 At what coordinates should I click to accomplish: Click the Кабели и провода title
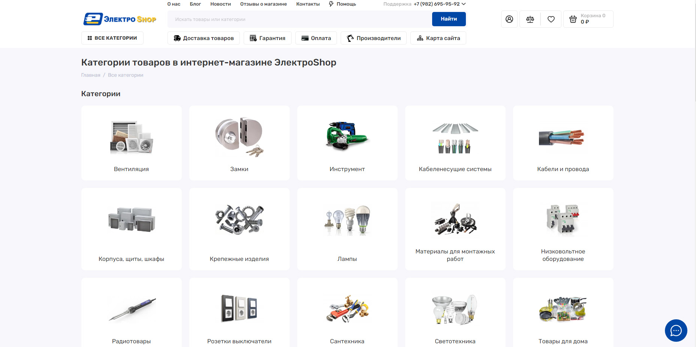tap(563, 169)
